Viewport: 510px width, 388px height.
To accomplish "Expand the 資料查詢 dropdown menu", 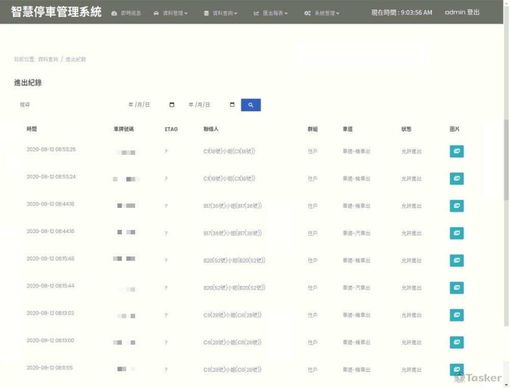I will (220, 13).
